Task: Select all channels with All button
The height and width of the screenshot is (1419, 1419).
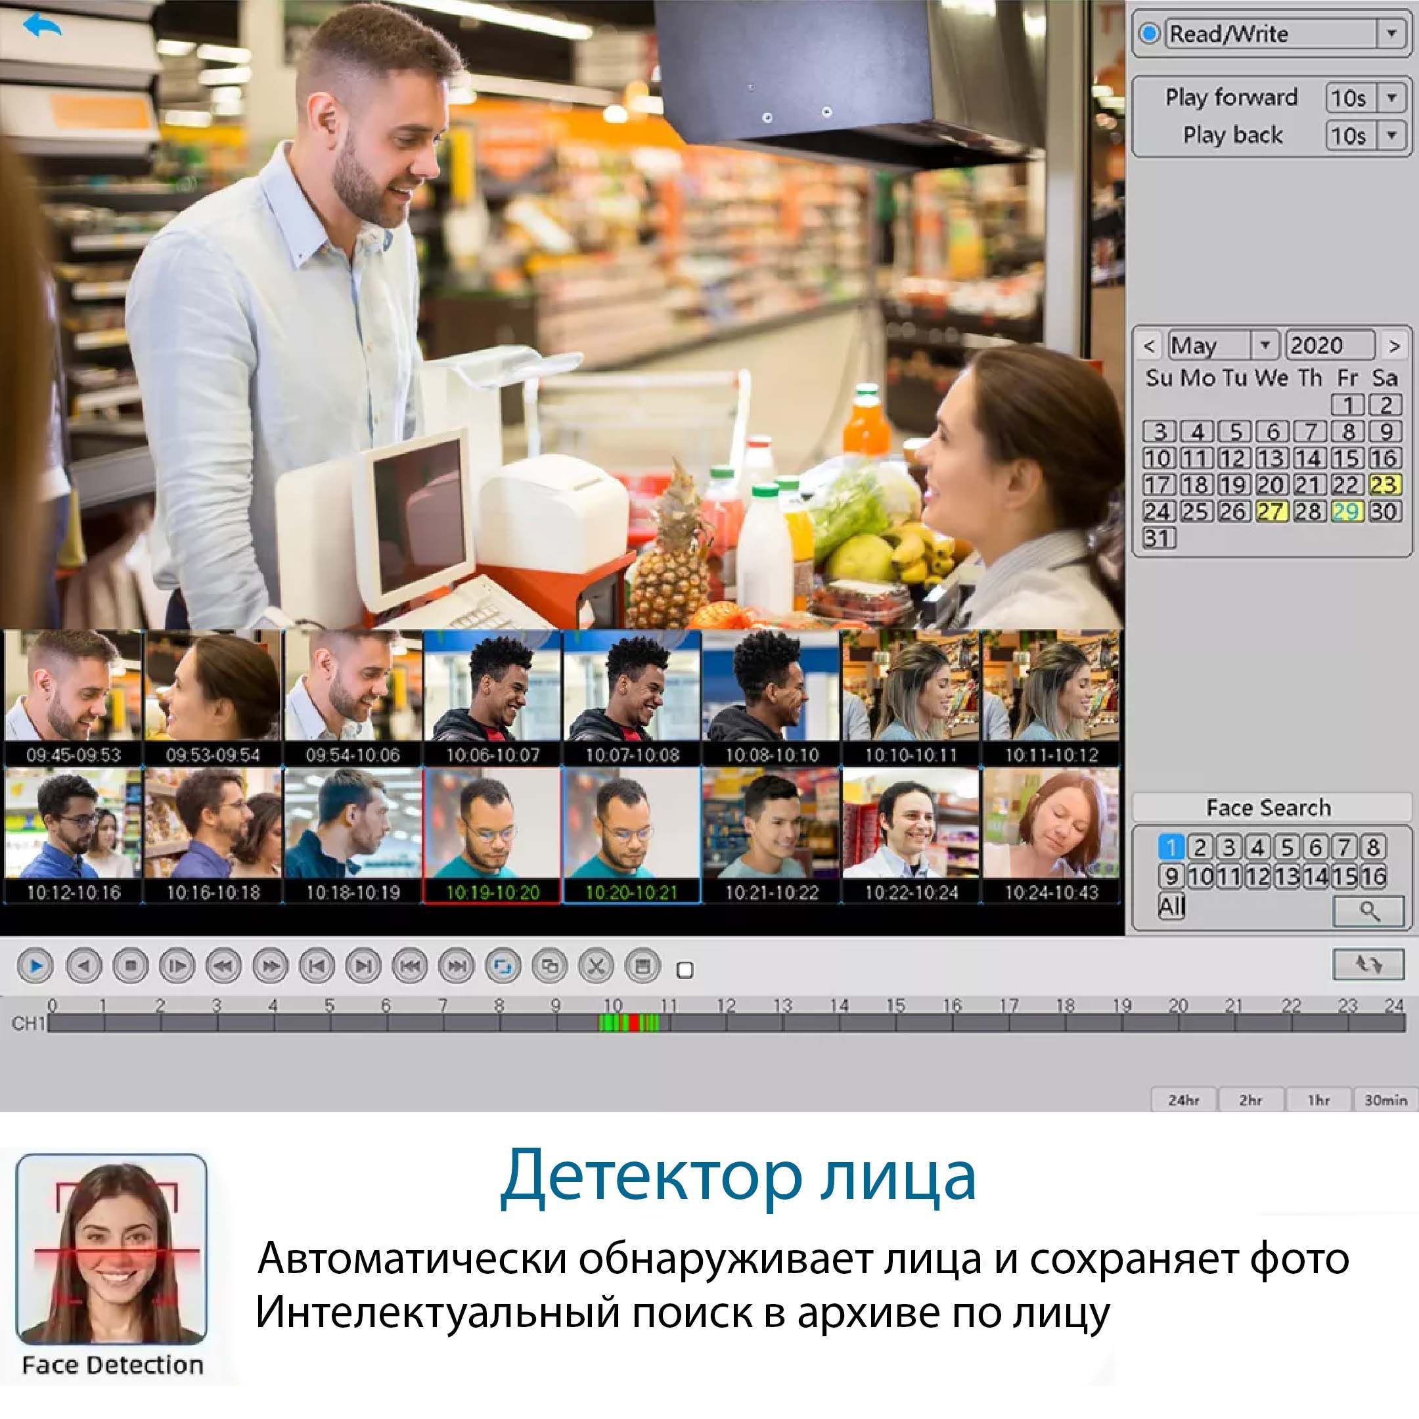Action: [1171, 907]
